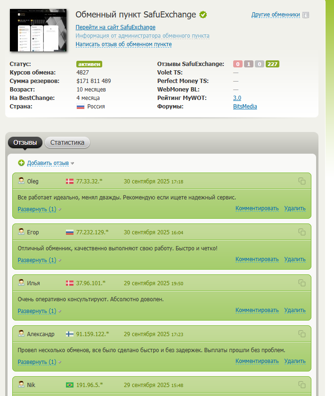Viewport: 334px width, 396px height.
Task: Open the Другие обменники dropdown link
Action: pyautogui.click(x=276, y=15)
